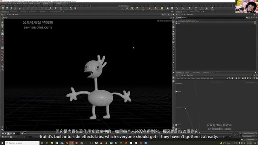The height and width of the screenshot is (145, 258).
Task: Select the Draw Curve shelf tool
Action: [41, 8]
